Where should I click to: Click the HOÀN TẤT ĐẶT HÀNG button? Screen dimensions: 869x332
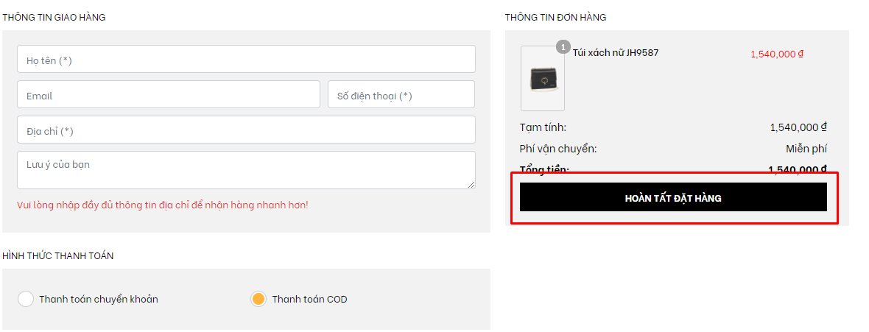(x=673, y=197)
